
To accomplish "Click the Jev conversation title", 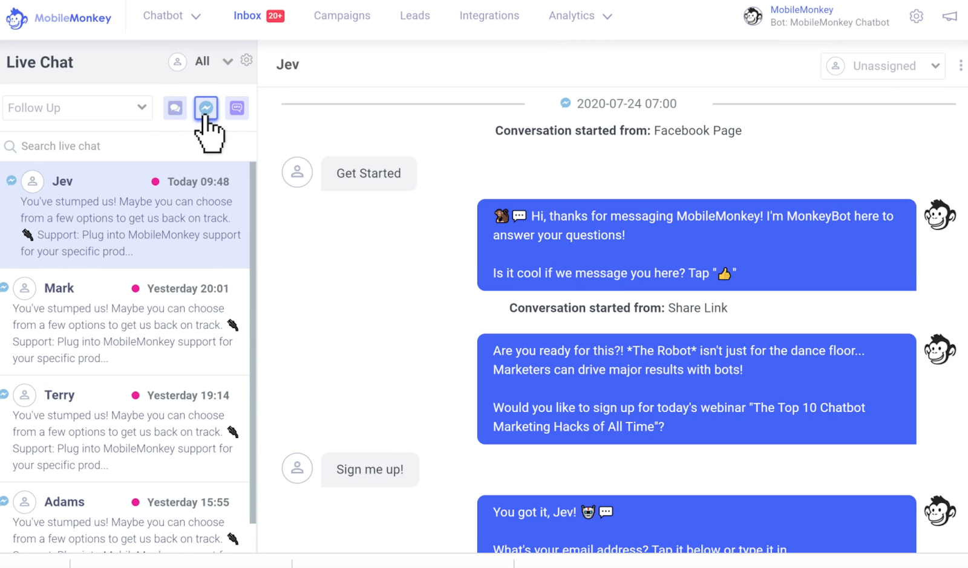I will [287, 65].
